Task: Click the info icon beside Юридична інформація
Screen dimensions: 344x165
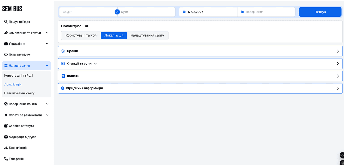Action: click(x=63, y=88)
